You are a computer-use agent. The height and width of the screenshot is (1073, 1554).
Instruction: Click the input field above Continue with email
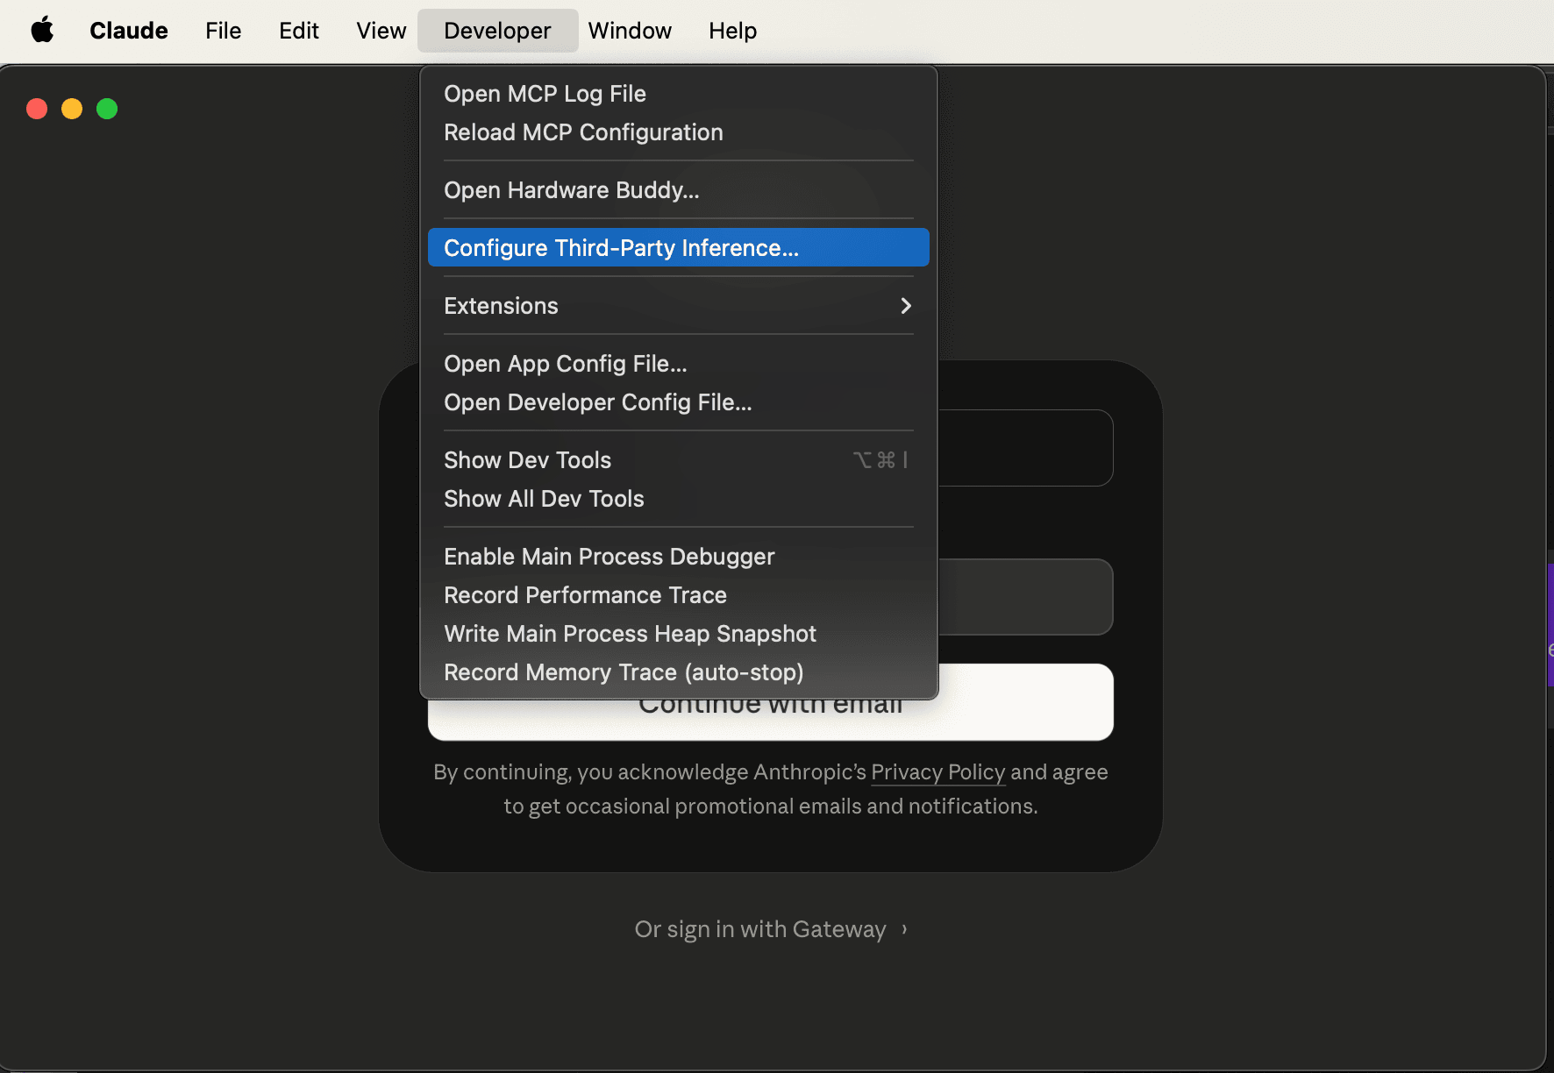(1025, 597)
